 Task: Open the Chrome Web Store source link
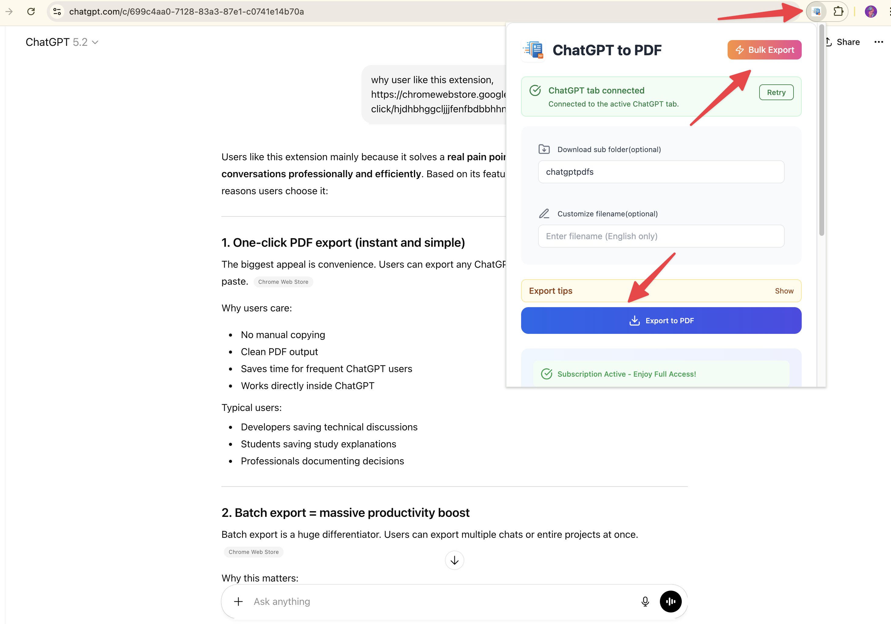point(283,282)
